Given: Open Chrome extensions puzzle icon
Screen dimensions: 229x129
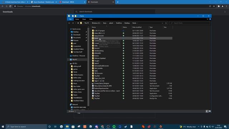Looking at the screenshot, I should coord(219,6).
